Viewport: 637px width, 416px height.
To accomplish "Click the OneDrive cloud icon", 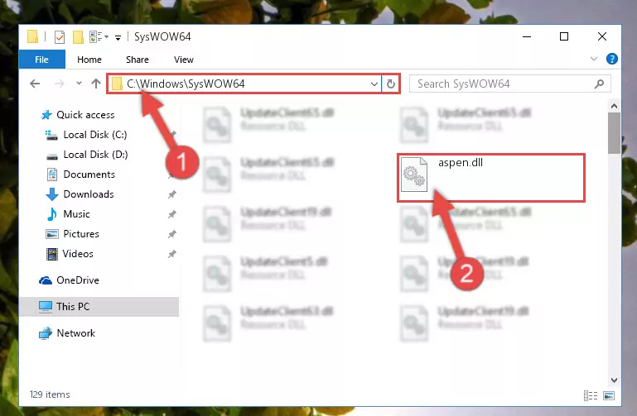I will [x=46, y=280].
